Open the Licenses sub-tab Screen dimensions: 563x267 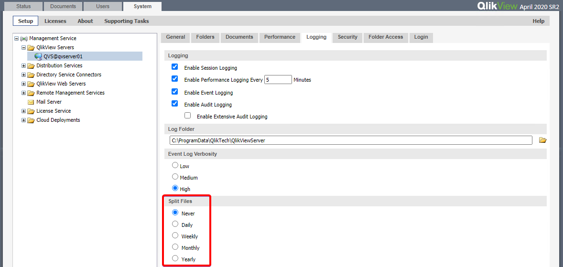[x=55, y=21]
